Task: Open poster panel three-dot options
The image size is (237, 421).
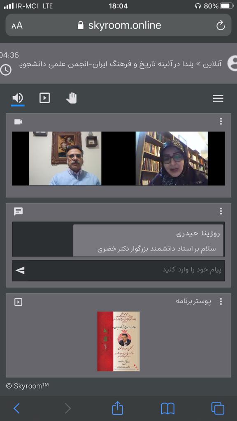Action: 221,301
